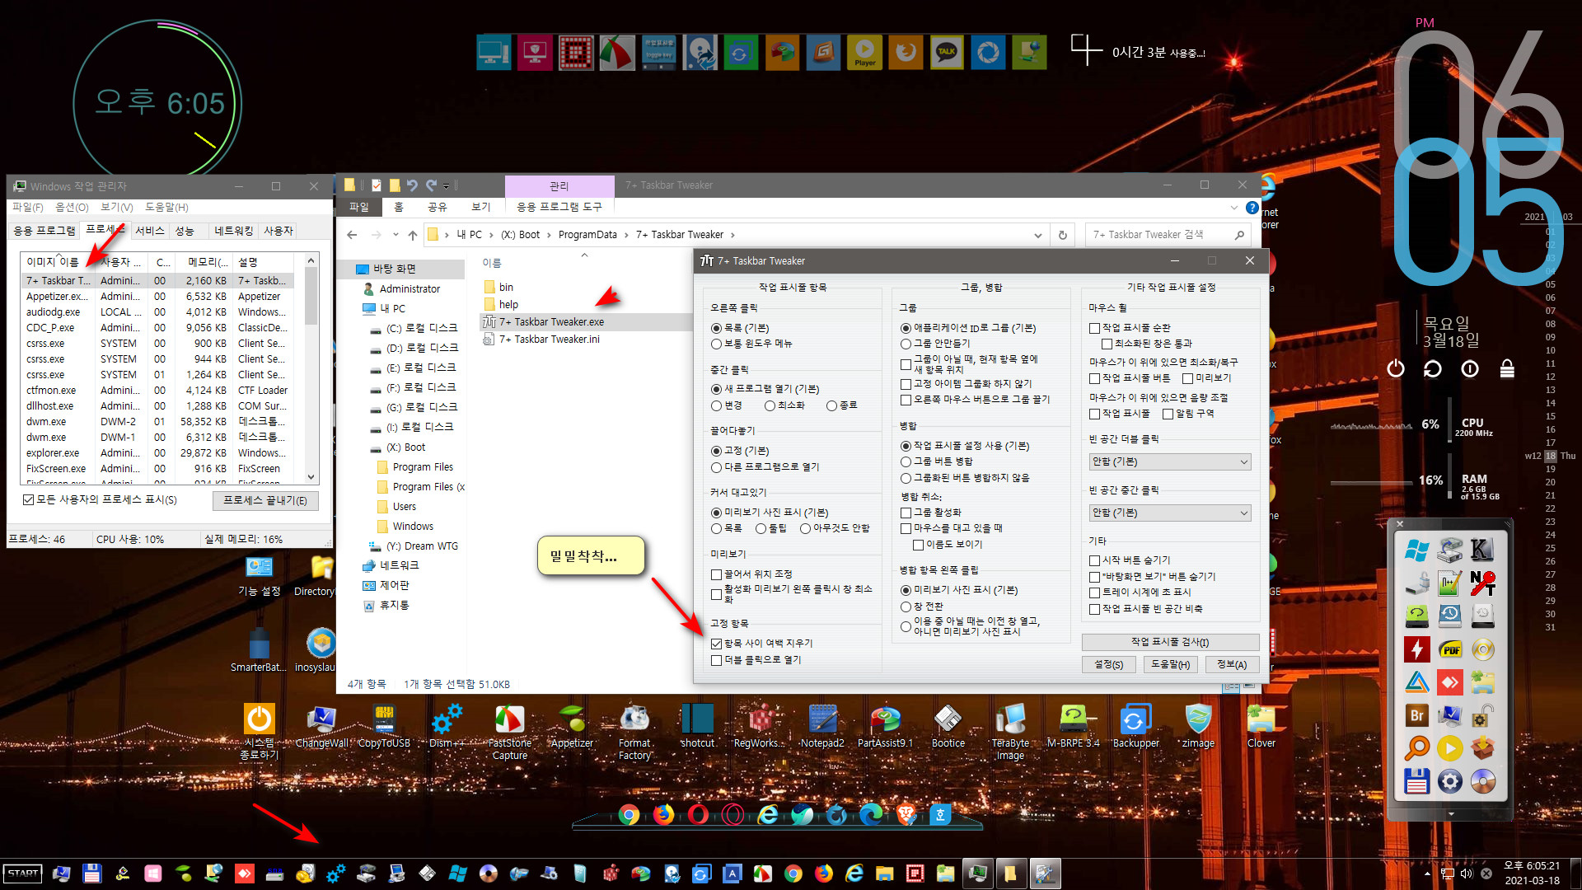Open the Bootice desktop icon
1582x890 pixels.
coord(948,726)
